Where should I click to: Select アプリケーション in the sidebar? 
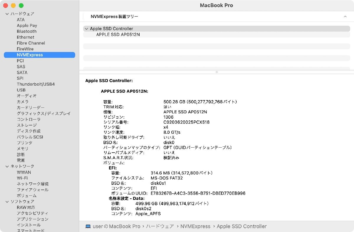coord(32,219)
